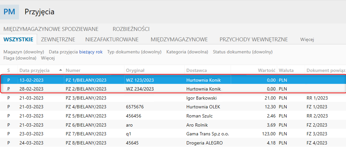Click the date 13-02-2023
The height and width of the screenshot is (150, 346).
31,80
